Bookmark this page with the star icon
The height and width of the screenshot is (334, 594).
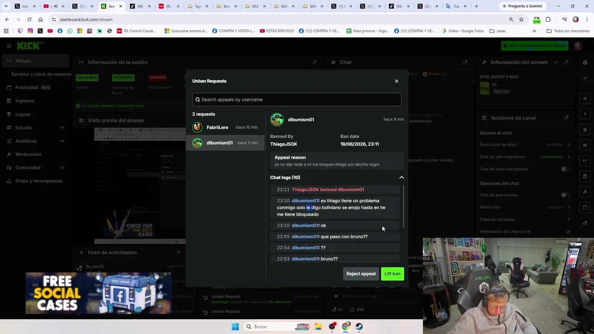click(x=521, y=19)
